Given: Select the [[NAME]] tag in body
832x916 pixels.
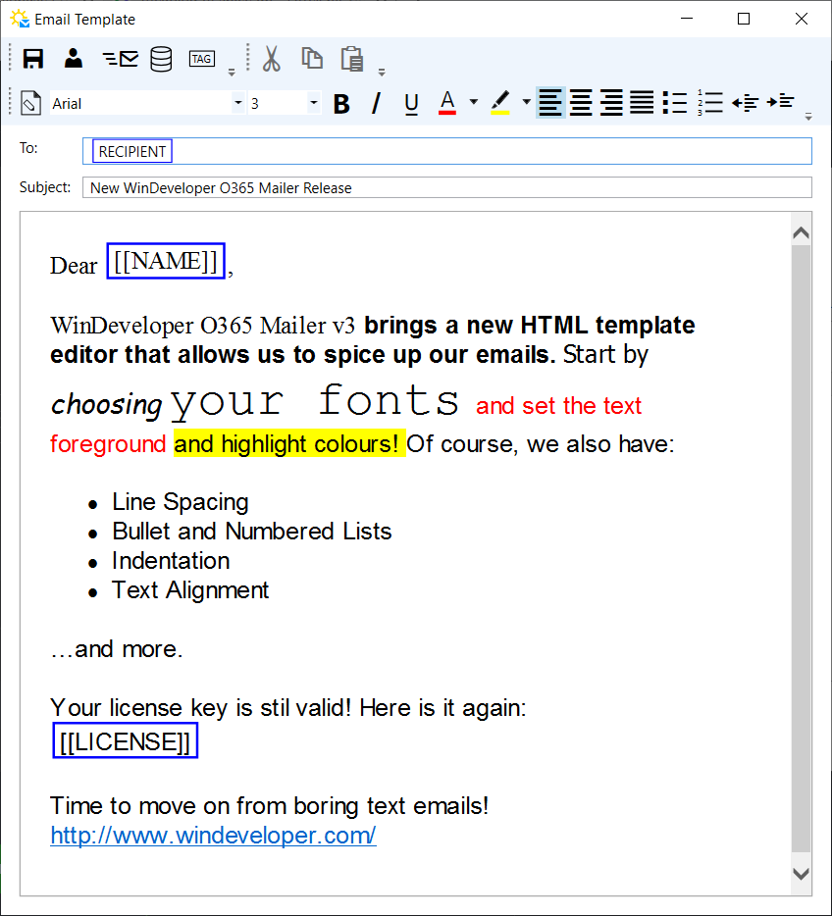Looking at the screenshot, I should pos(166,261).
